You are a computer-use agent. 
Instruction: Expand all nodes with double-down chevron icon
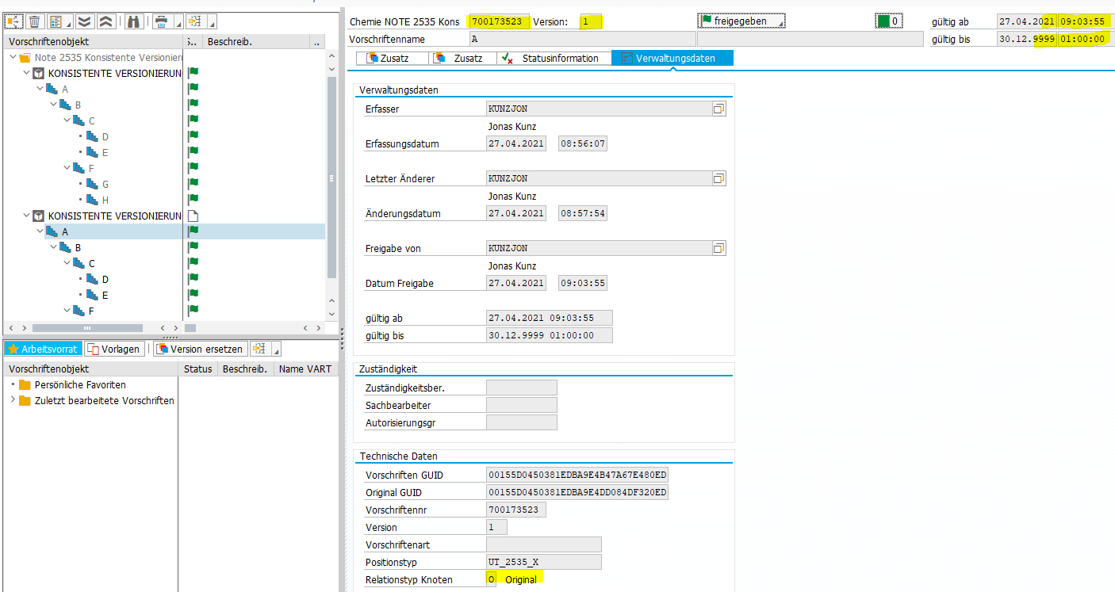(x=84, y=21)
